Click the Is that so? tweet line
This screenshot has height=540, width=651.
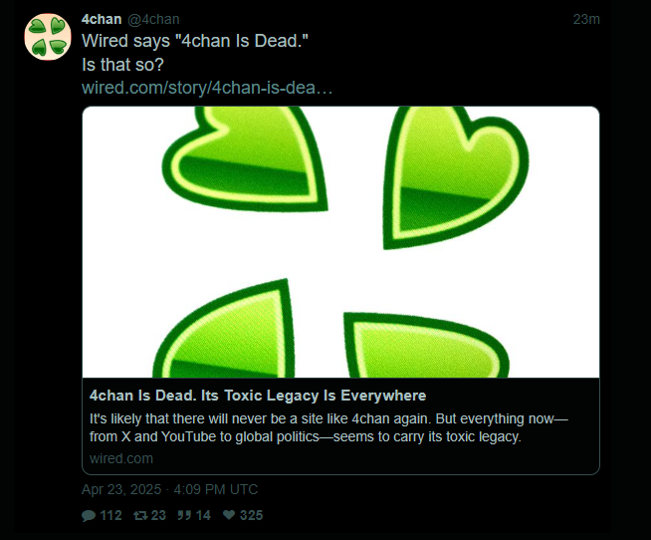click(122, 65)
